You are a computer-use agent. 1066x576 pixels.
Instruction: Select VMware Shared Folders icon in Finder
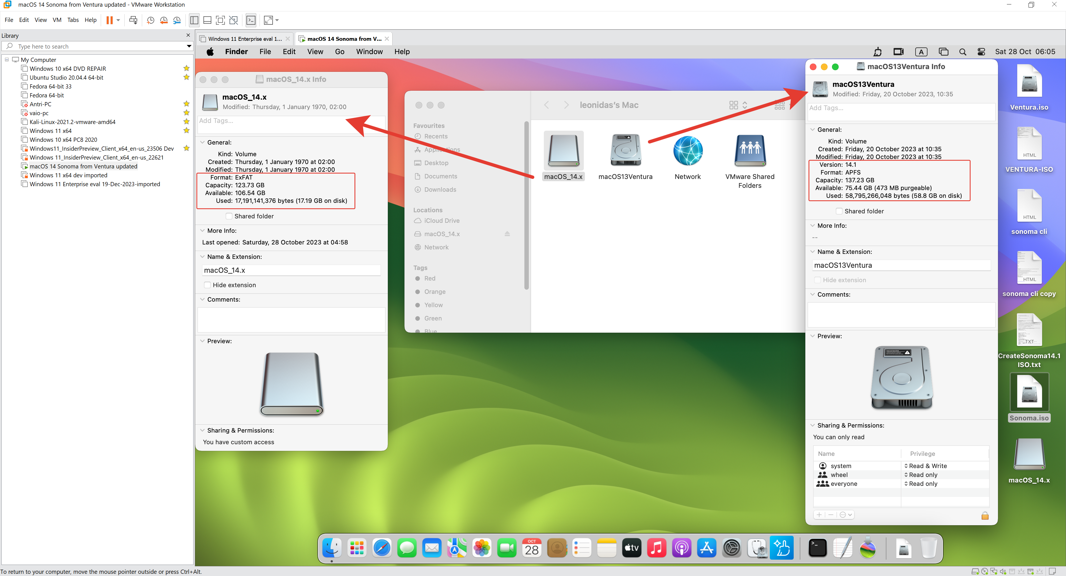coord(750,150)
